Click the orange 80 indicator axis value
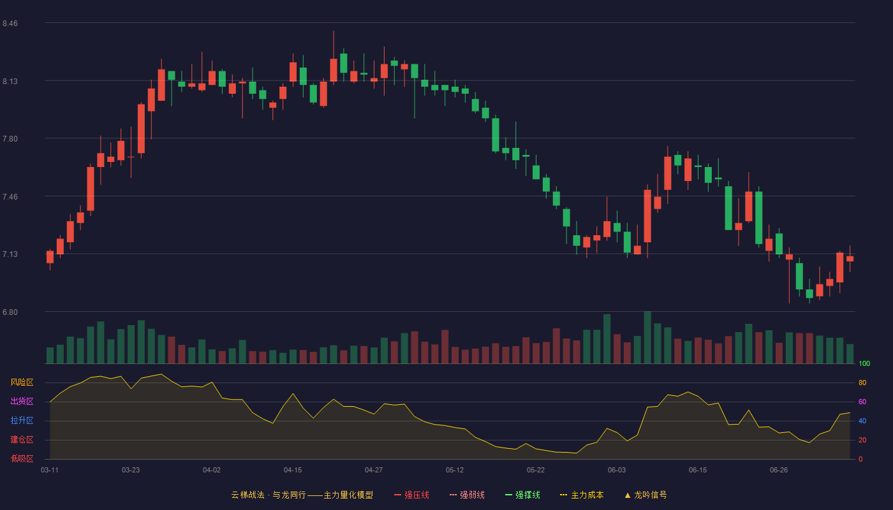Screen dimensions: 893x510 [x=862, y=382]
